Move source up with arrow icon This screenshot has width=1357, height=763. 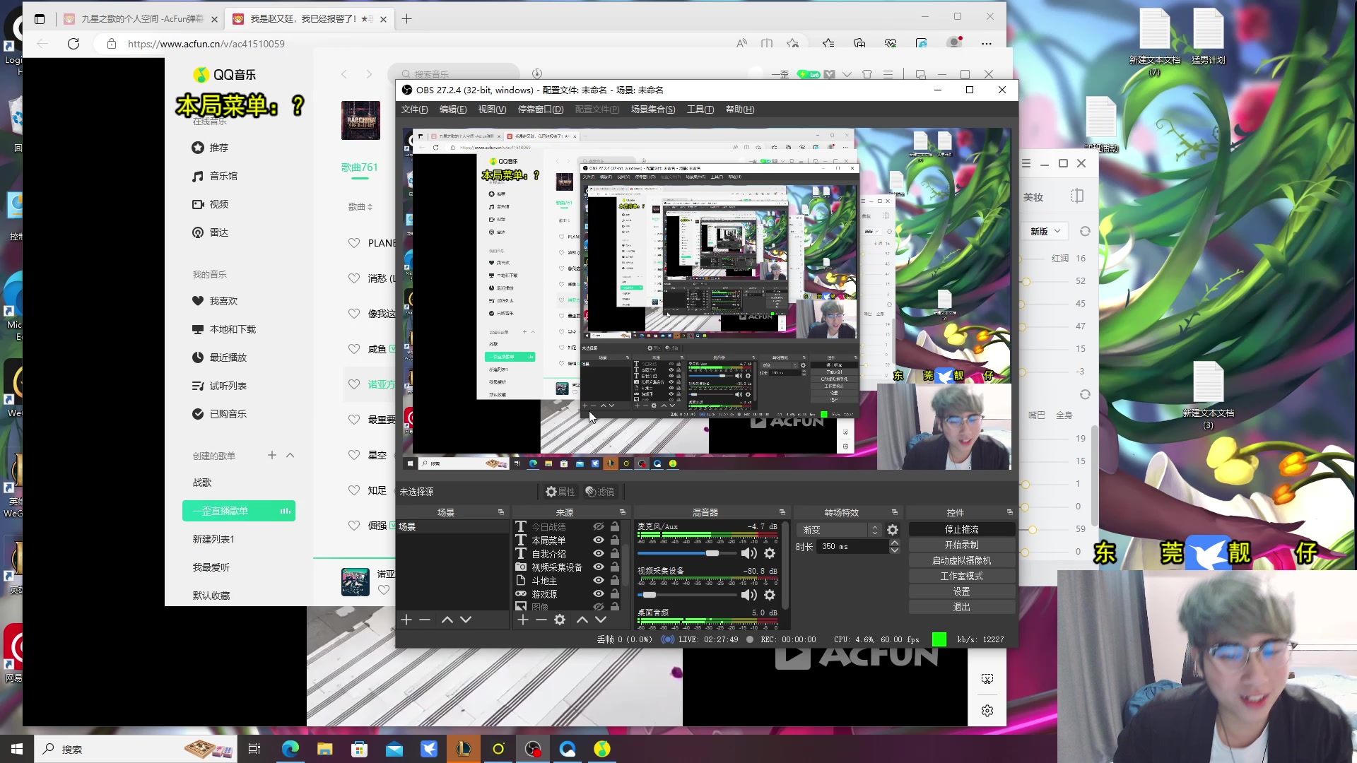pos(582,620)
